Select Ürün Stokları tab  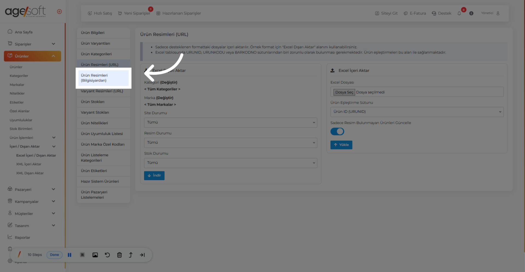coord(103,102)
